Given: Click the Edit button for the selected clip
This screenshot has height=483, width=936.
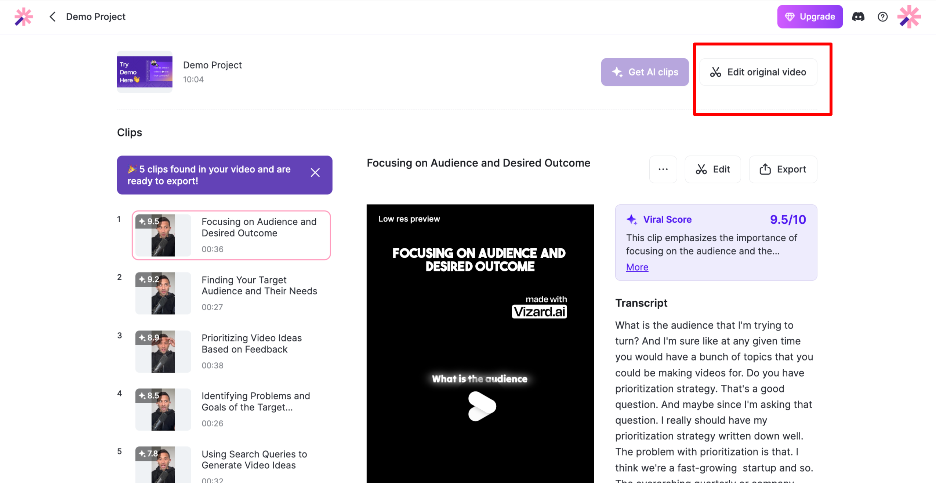Looking at the screenshot, I should (x=713, y=169).
